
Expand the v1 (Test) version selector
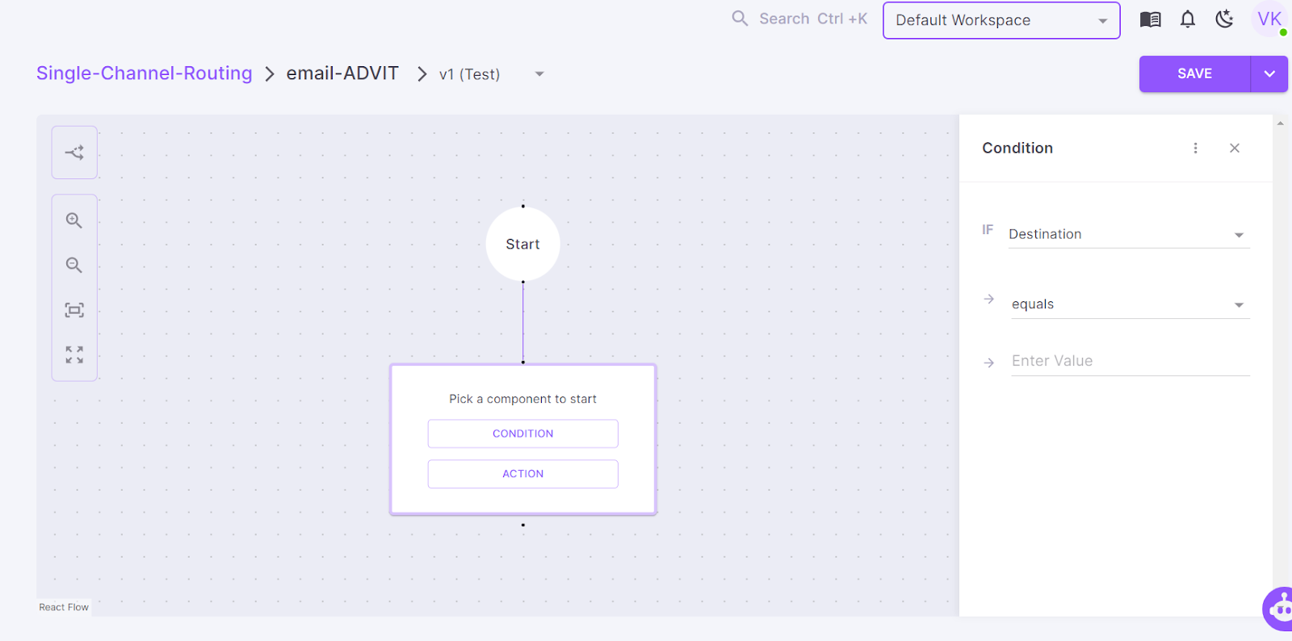[x=539, y=74]
